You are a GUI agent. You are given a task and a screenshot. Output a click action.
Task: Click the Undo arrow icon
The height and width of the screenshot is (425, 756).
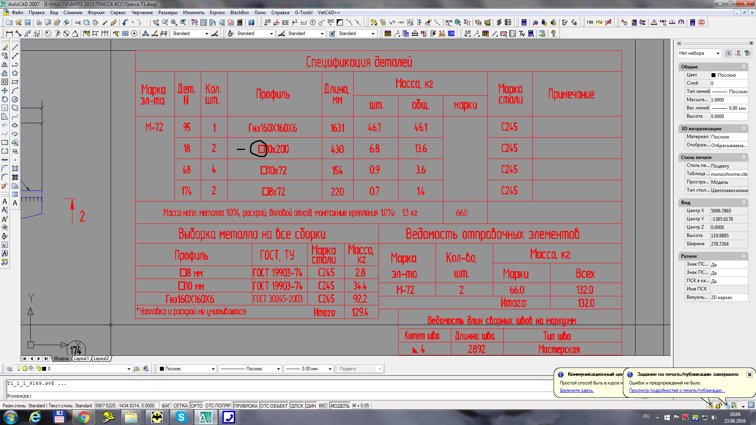coord(125,22)
